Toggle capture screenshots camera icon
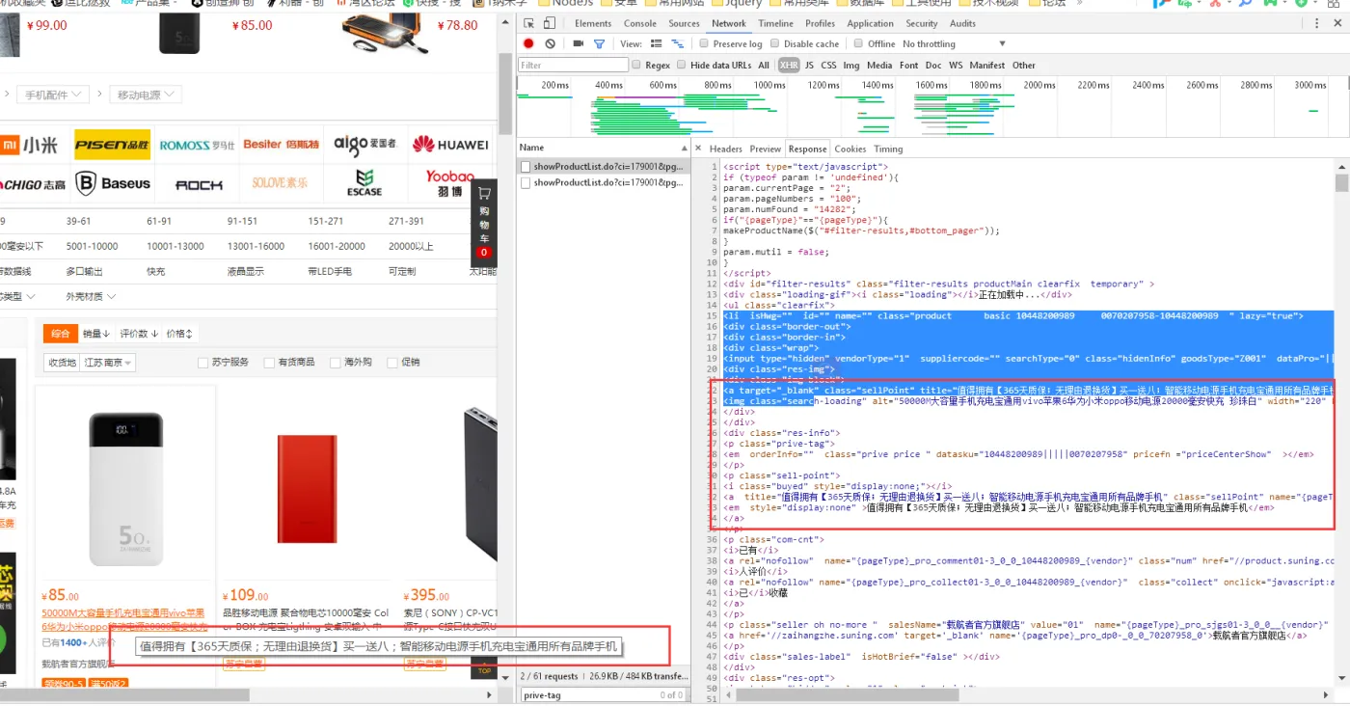Image resolution: width=1350 pixels, height=706 pixels. point(578,43)
